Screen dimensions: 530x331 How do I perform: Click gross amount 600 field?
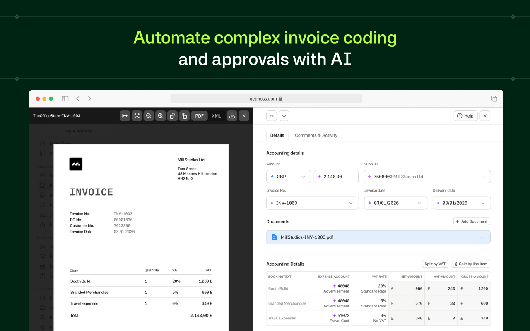point(474,303)
